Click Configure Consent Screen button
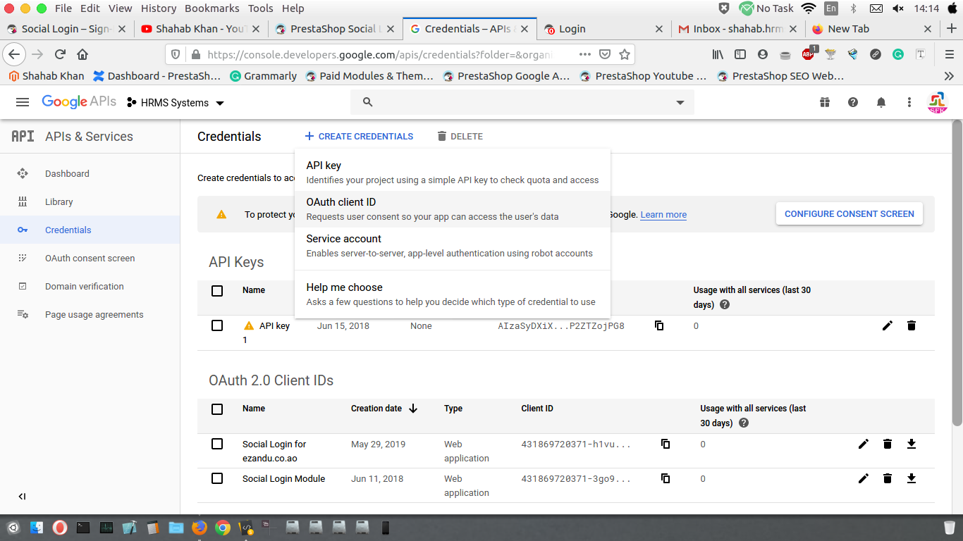 [849, 214]
